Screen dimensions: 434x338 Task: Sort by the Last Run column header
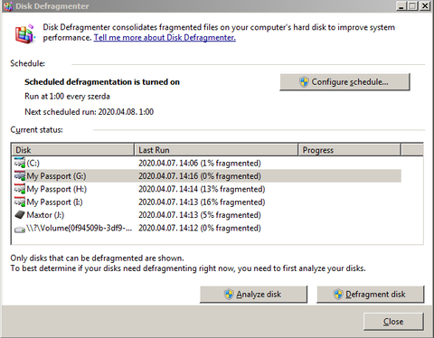(x=216, y=150)
